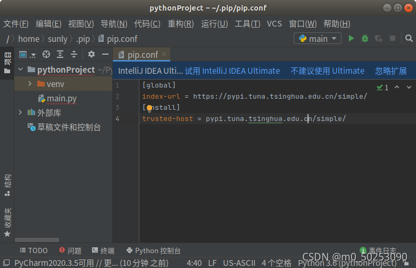The image size is (416, 268).
Task: Go to previous highlighted problem arrow
Action: 397,87
